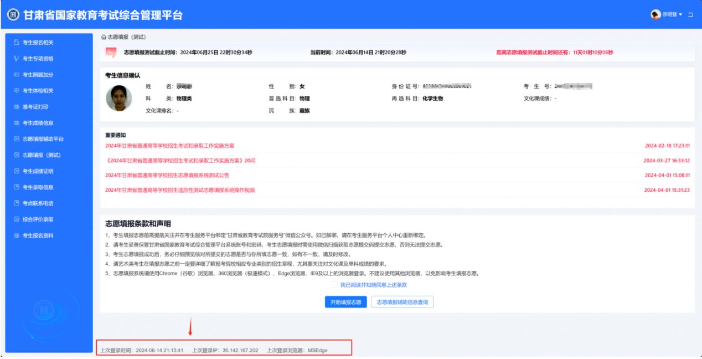The image size is (702, 359).
Task: Click the icon beside 志愿填报（测试） in sidebar
Action: [x=17, y=155]
